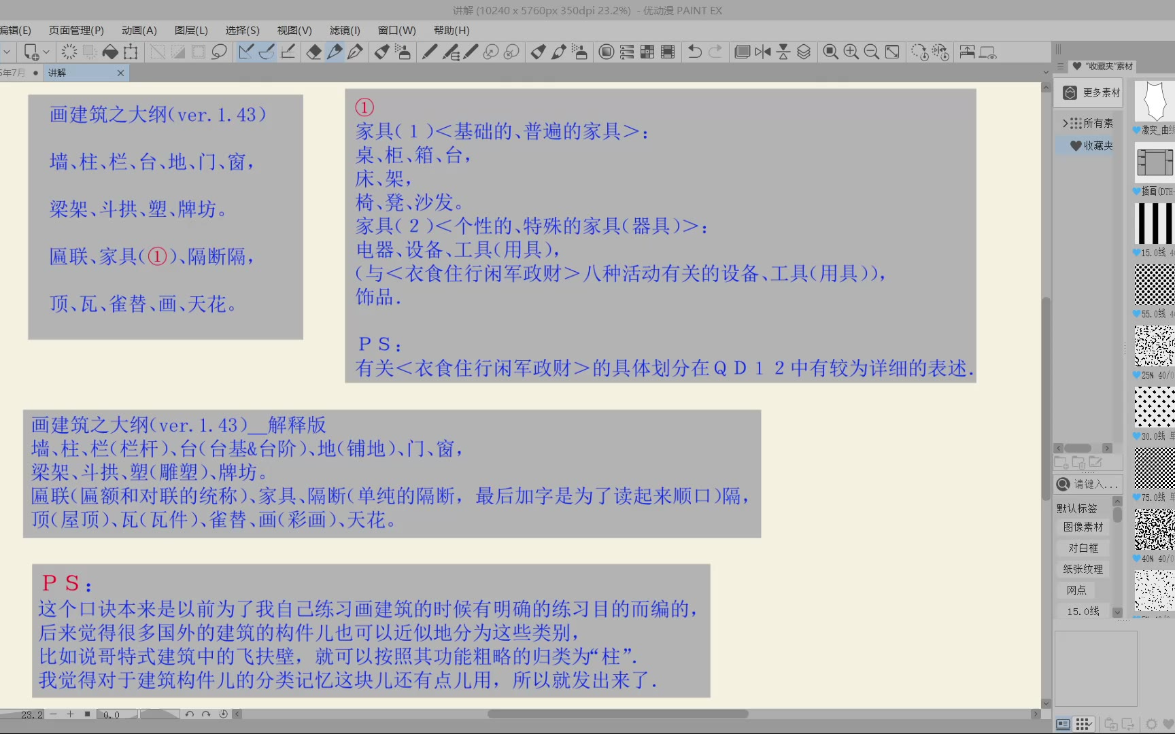Zoom in with the plus magnifier
This screenshot has width=1175, height=734.
coord(851,52)
